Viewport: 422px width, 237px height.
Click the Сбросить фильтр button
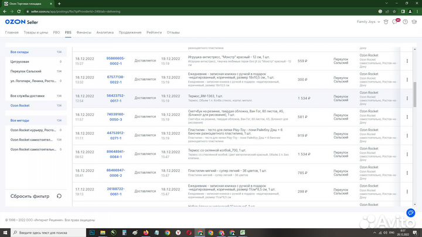coord(30,197)
